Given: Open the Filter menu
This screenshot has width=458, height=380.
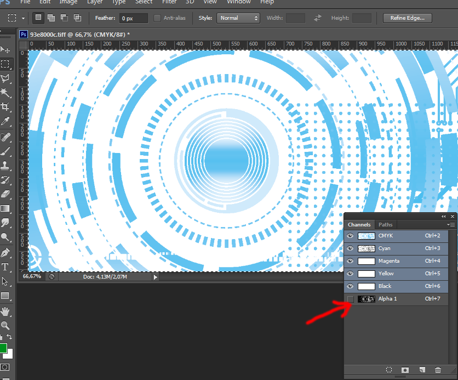Looking at the screenshot, I should point(169,2).
